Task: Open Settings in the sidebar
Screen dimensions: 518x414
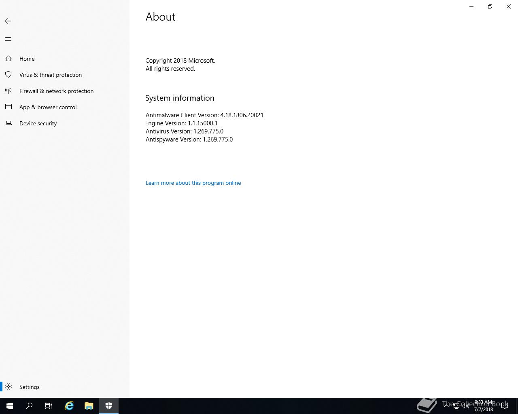Action: (65, 387)
